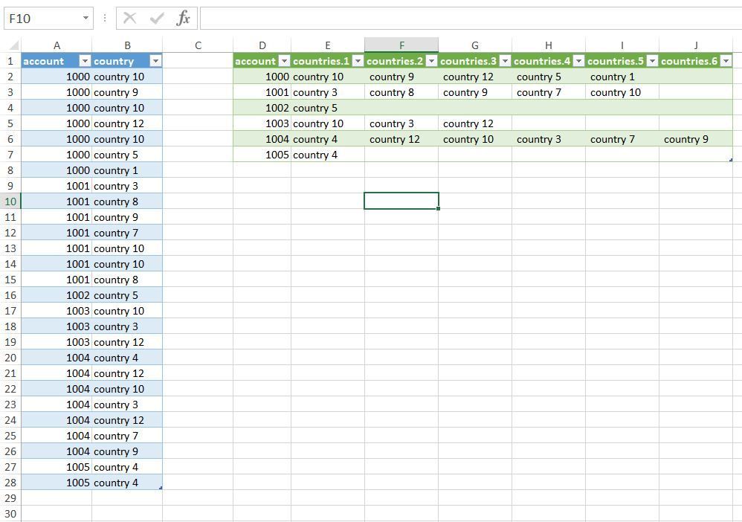Select column I header
The image size is (742, 522).
[622, 45]
